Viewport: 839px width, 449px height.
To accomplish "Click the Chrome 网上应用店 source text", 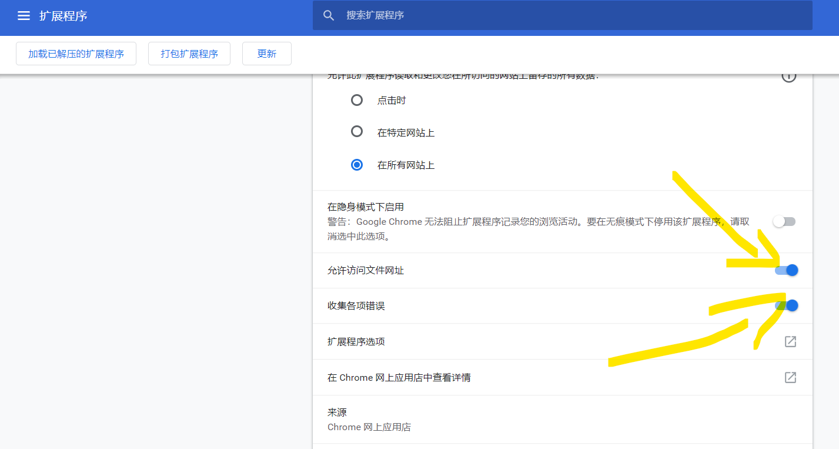I will (x=369, y=427).
